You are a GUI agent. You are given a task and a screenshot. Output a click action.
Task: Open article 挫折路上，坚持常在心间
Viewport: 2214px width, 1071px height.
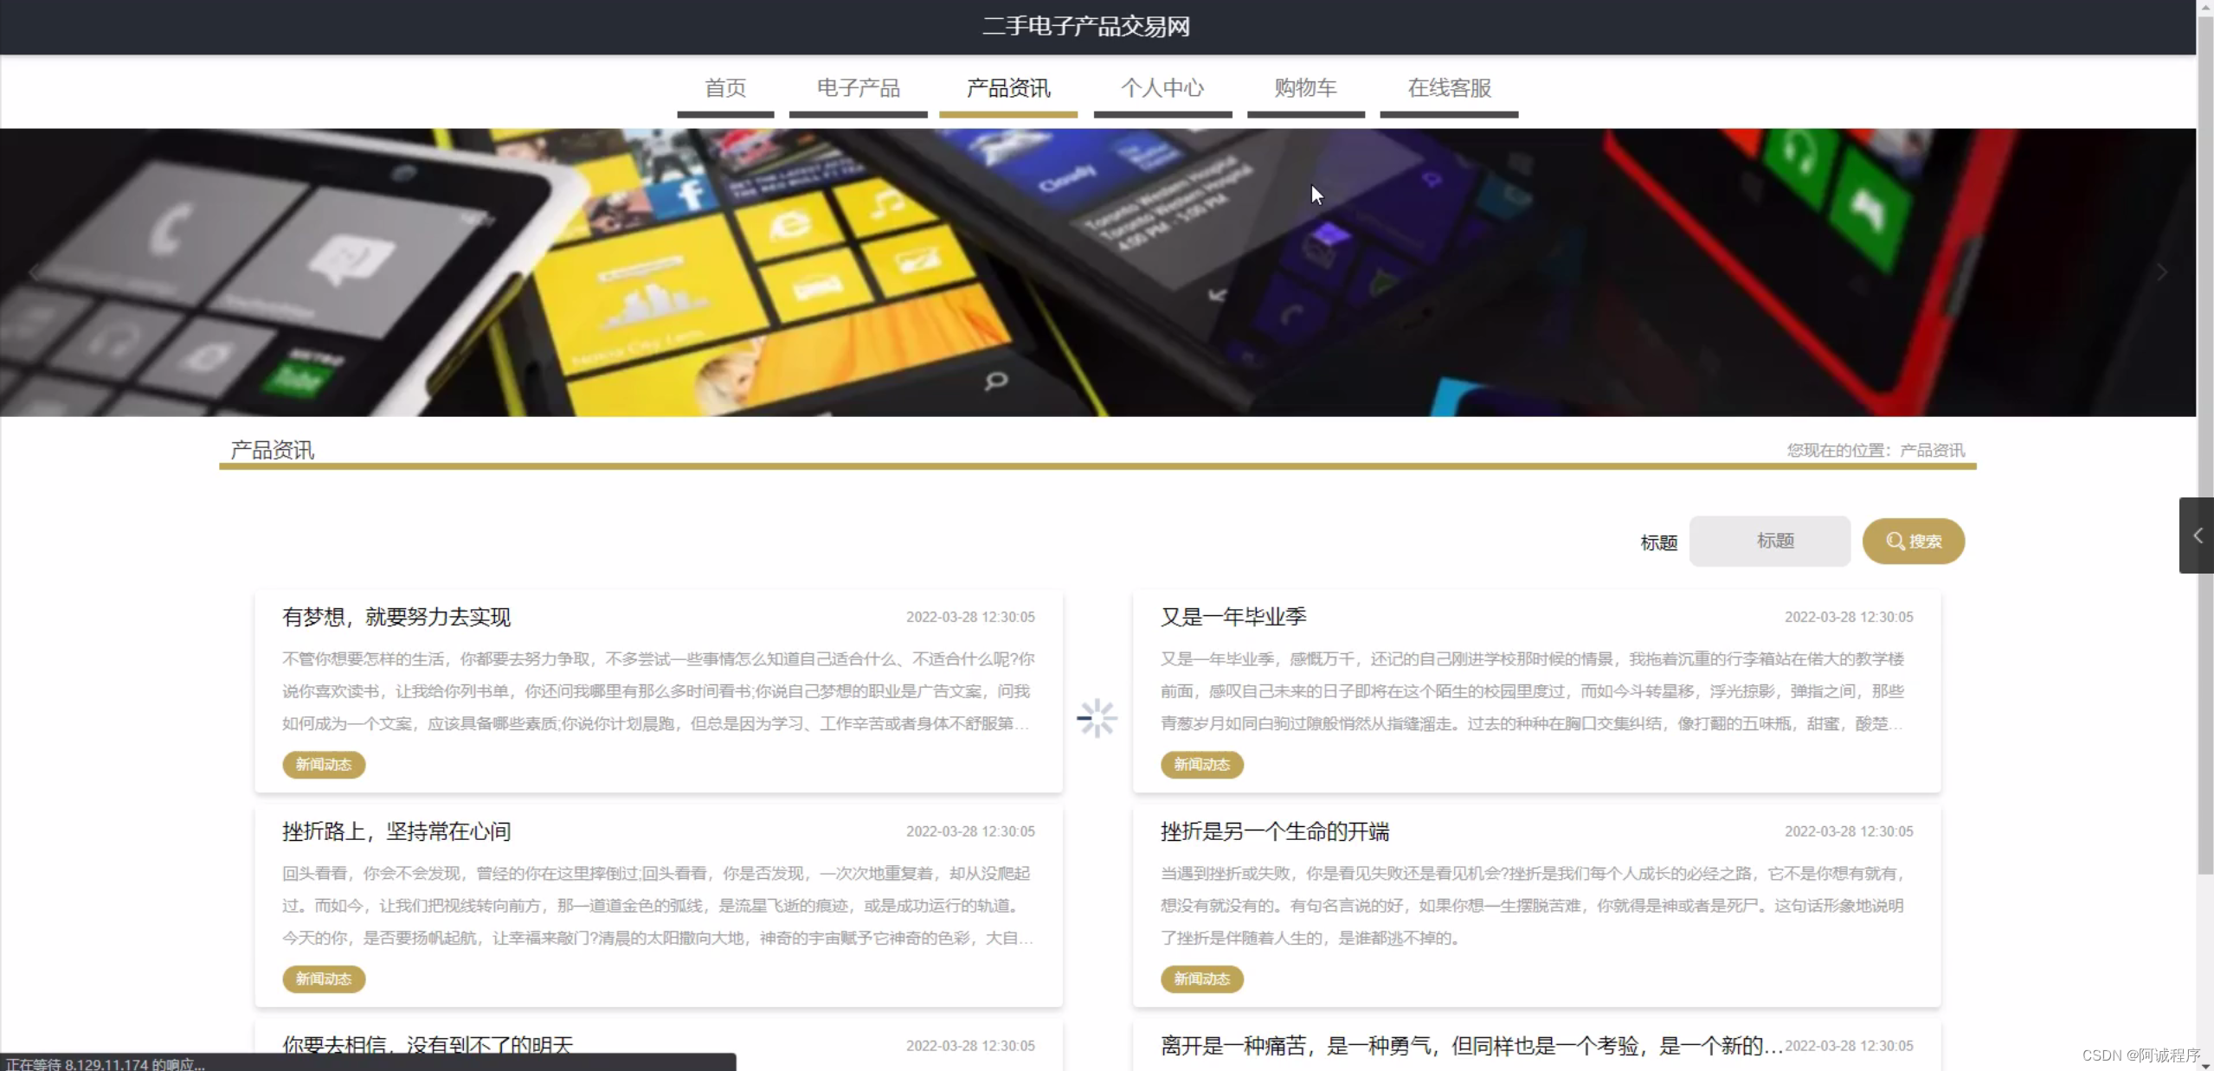tap(396, 831)
